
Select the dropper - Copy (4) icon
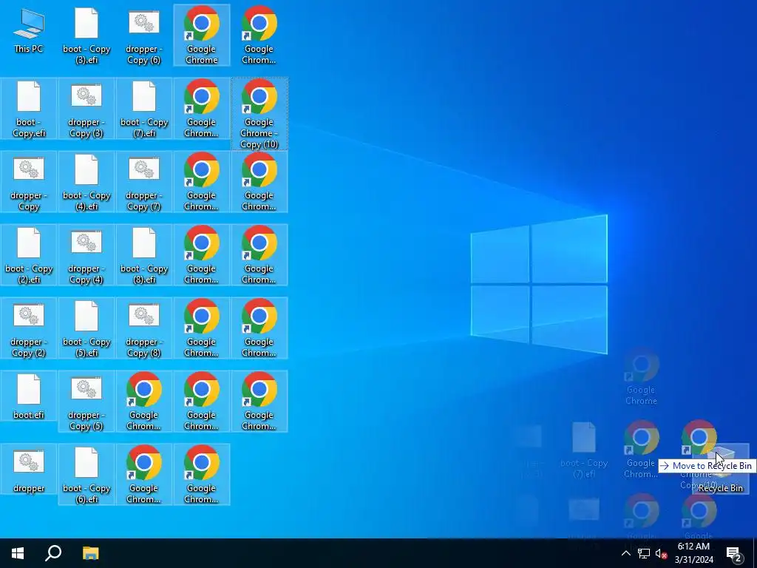pos(86,255)
